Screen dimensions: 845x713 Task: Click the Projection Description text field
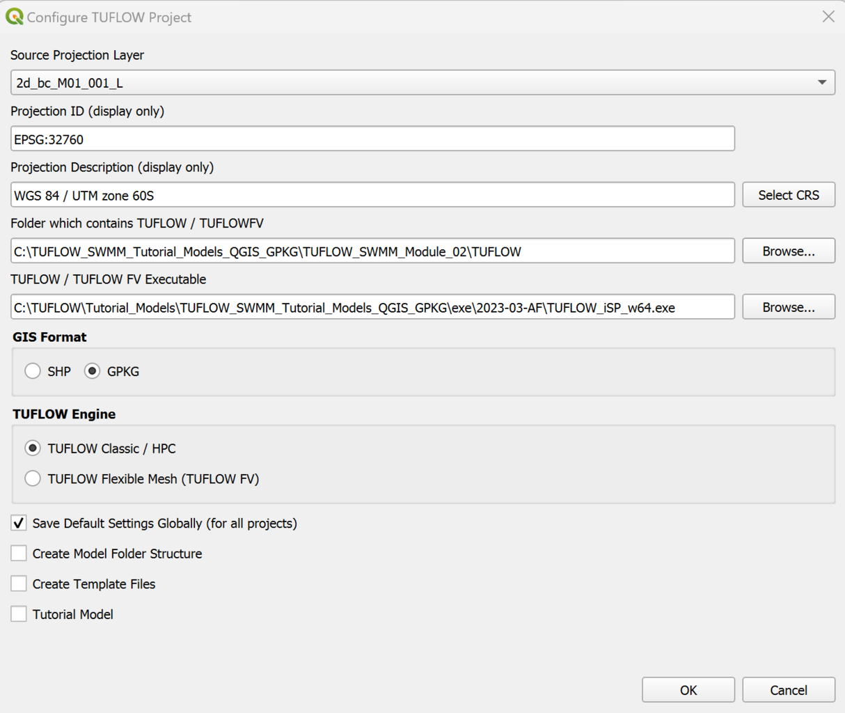[x=372, y=196]
